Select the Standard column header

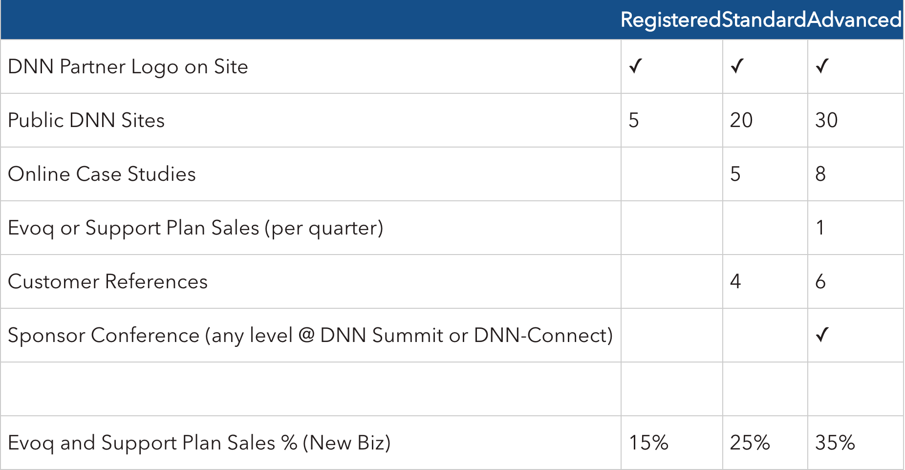coord(764,20)
